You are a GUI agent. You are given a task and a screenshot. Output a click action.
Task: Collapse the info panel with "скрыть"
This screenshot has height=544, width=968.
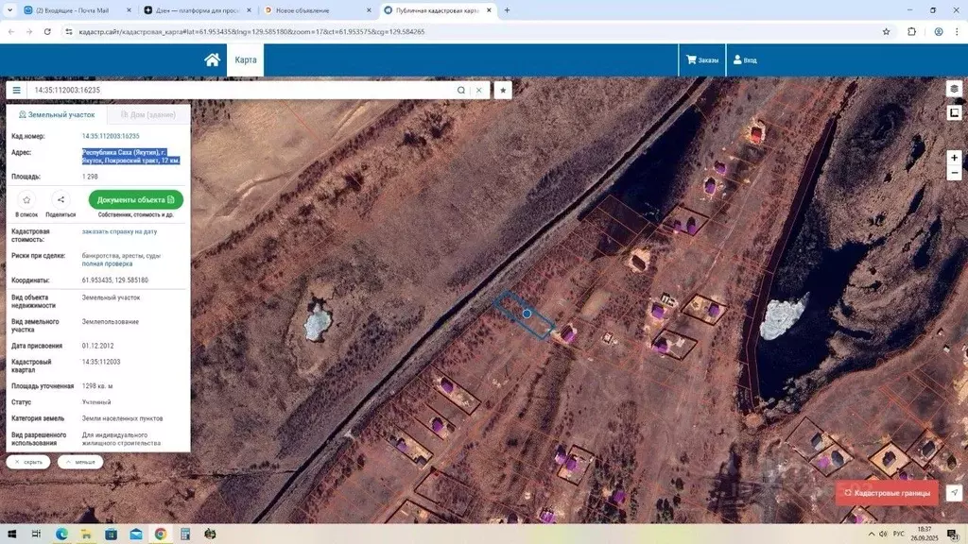(28, 462)
